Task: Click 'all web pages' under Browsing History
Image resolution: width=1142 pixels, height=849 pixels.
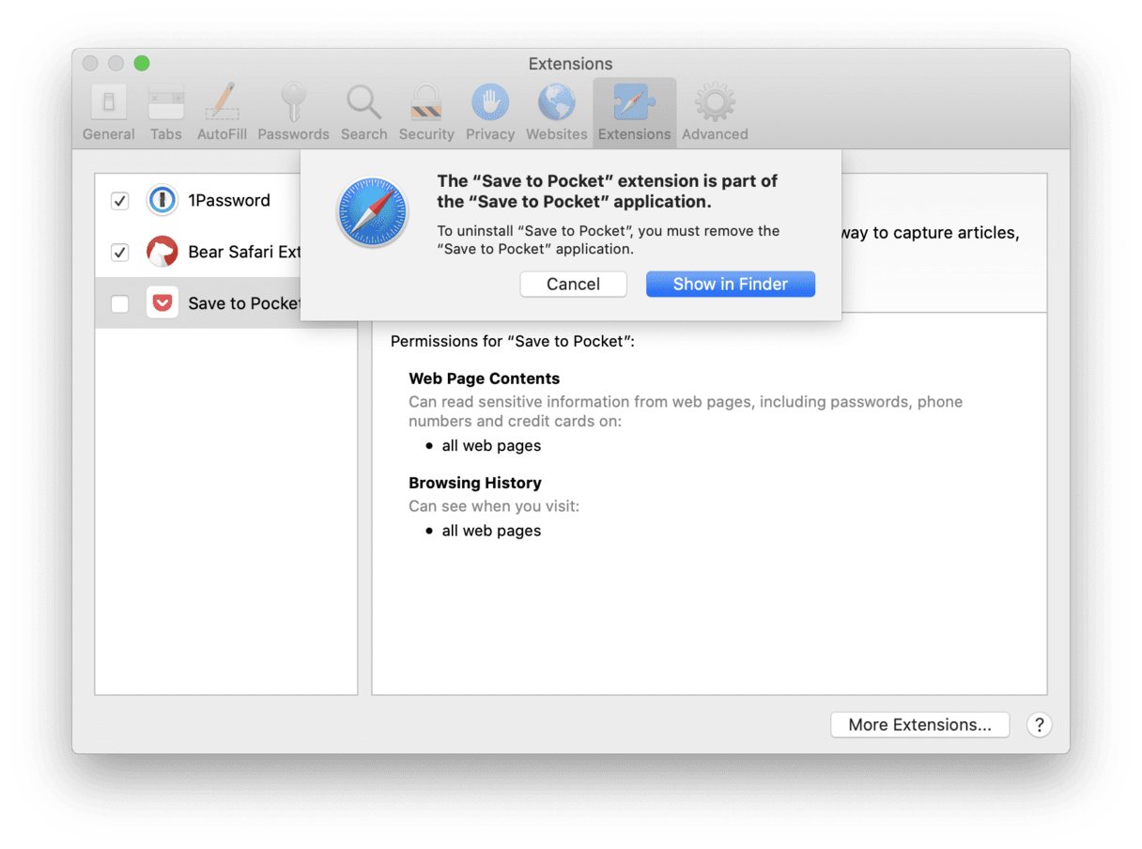Action: [x=492, y=531]
